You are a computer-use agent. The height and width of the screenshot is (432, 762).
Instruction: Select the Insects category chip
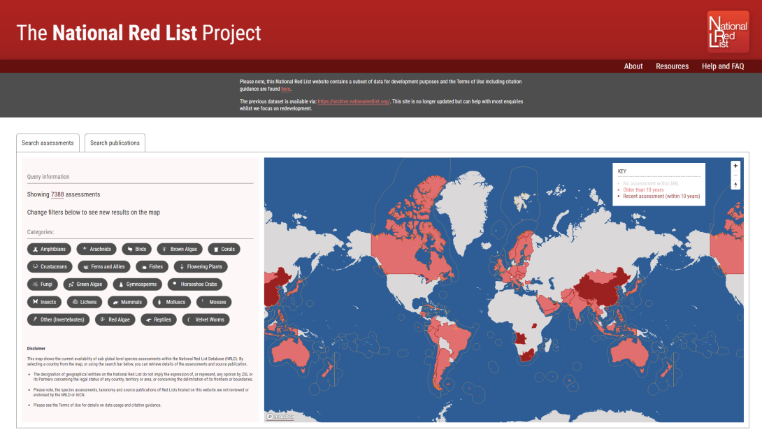[44, 302]
